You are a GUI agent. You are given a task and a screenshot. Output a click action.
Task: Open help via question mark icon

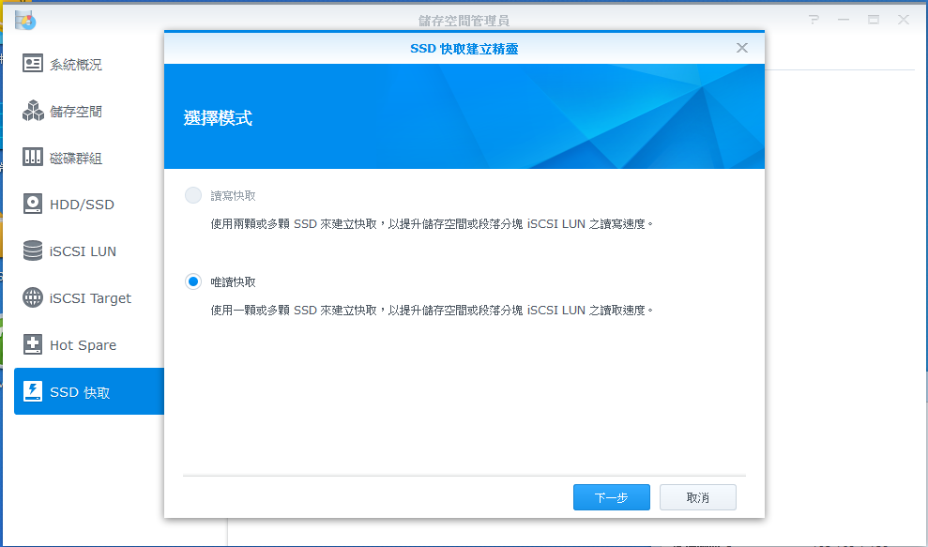pyautogui.click(x=814, y=20)
